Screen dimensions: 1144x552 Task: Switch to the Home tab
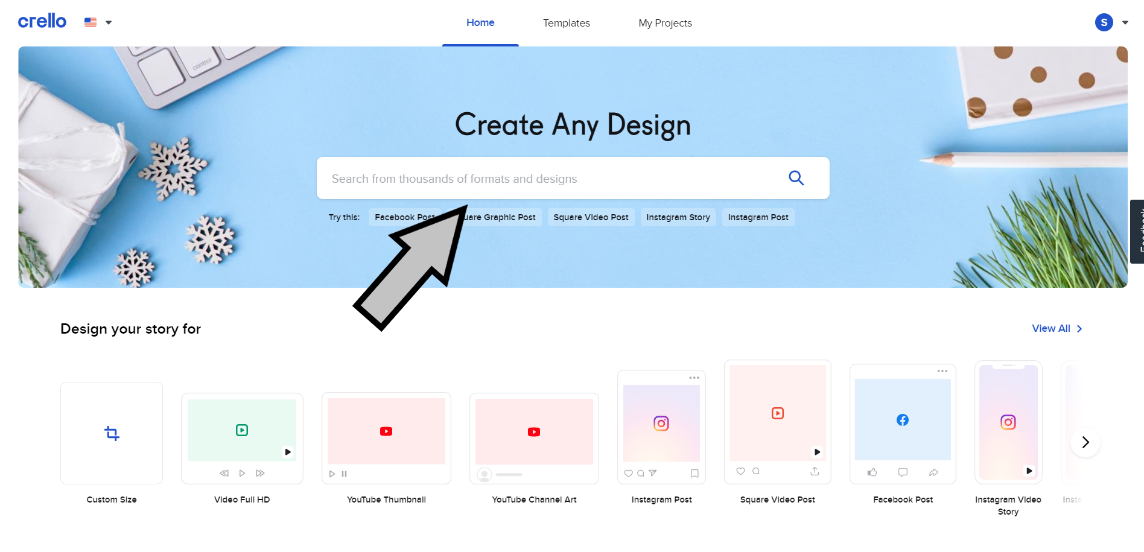pos(480,22)
